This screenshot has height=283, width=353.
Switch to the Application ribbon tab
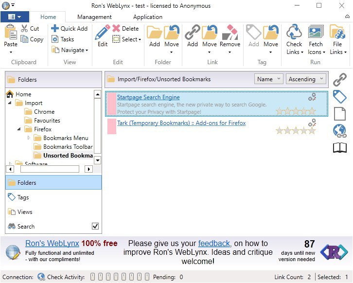click(x=148, y=17)
